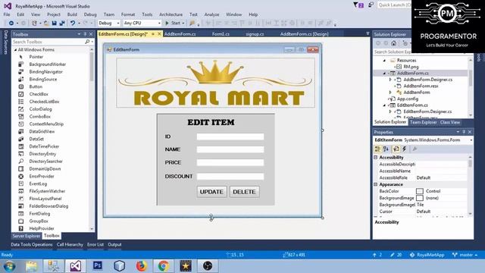Viewport: 485px width, 273px height.
Task: Select FolderBrowserDialog in the Toolbox
Action: pyautogui.click(x=48, y=206)
